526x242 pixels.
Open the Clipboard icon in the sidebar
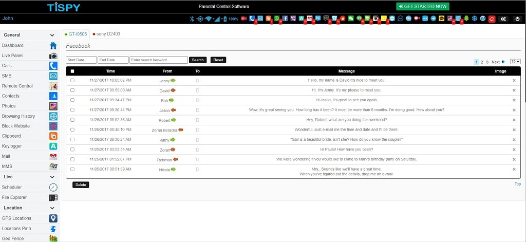(x=53, y=136)
